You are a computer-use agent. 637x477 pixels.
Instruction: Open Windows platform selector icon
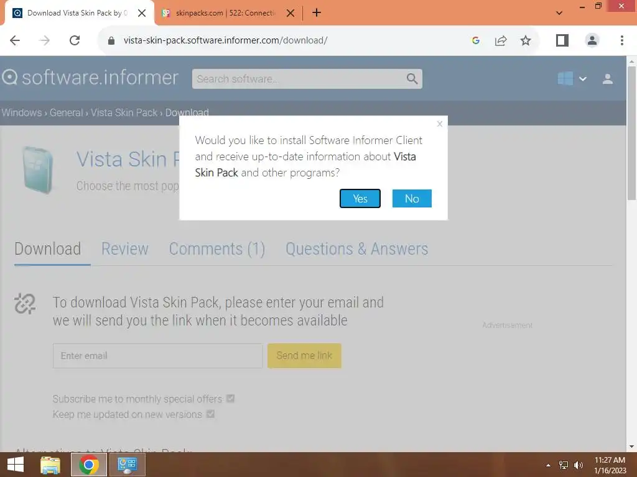[565, 78]
